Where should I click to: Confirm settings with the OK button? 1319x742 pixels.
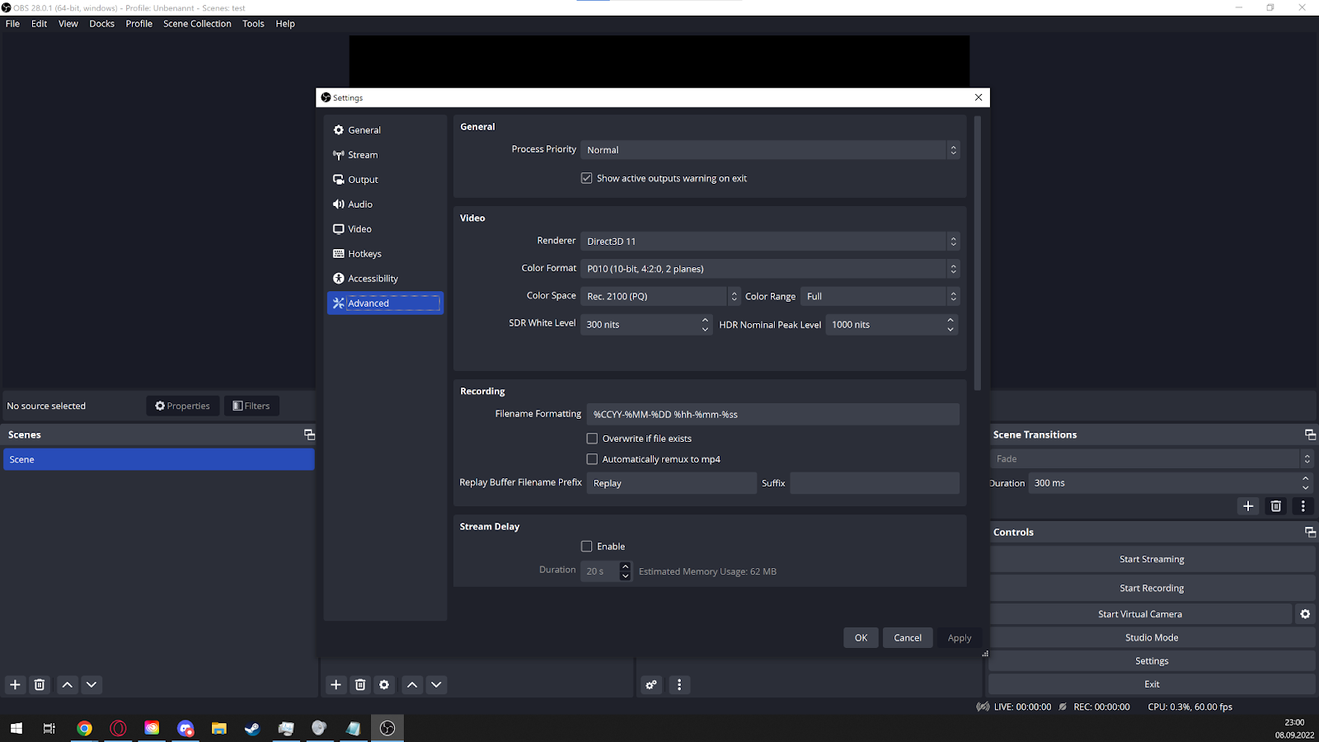pyautogui.click(x=861, y=637)
